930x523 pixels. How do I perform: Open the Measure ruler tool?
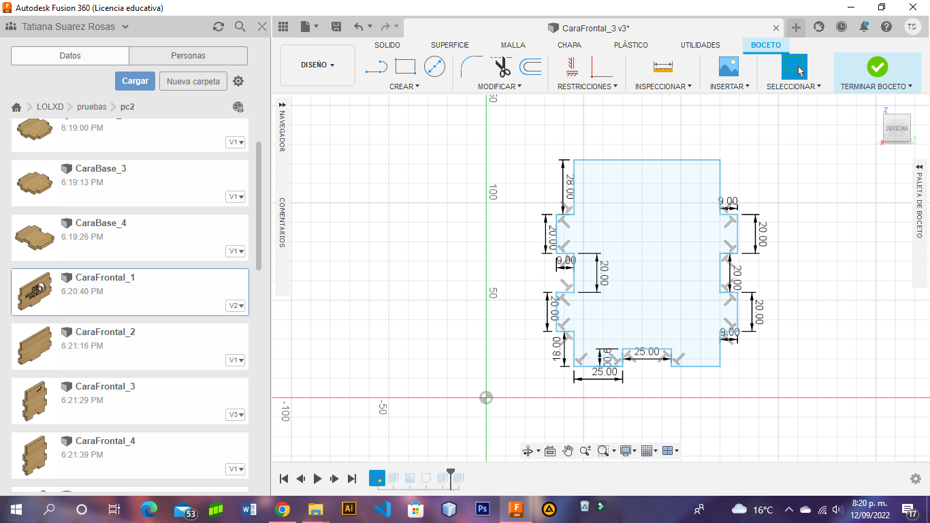(662, 67)
